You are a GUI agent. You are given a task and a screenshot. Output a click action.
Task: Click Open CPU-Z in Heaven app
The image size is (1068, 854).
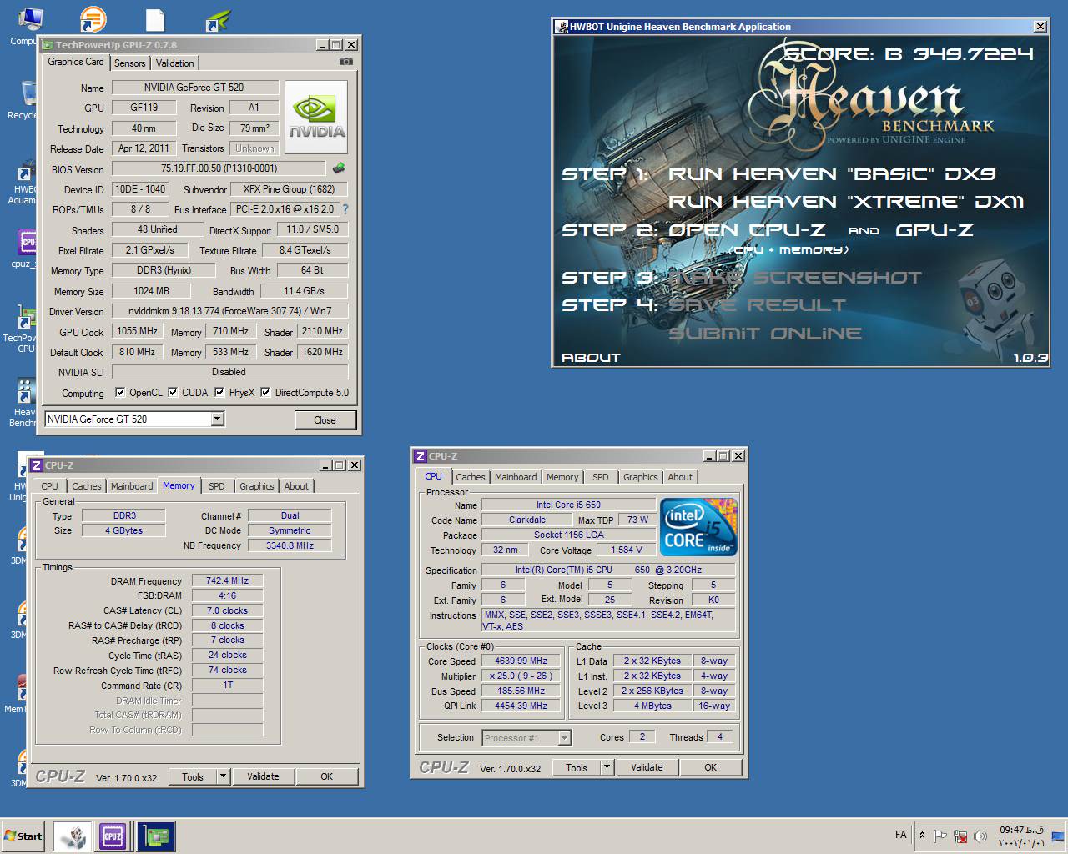click(x=747, y=230)
